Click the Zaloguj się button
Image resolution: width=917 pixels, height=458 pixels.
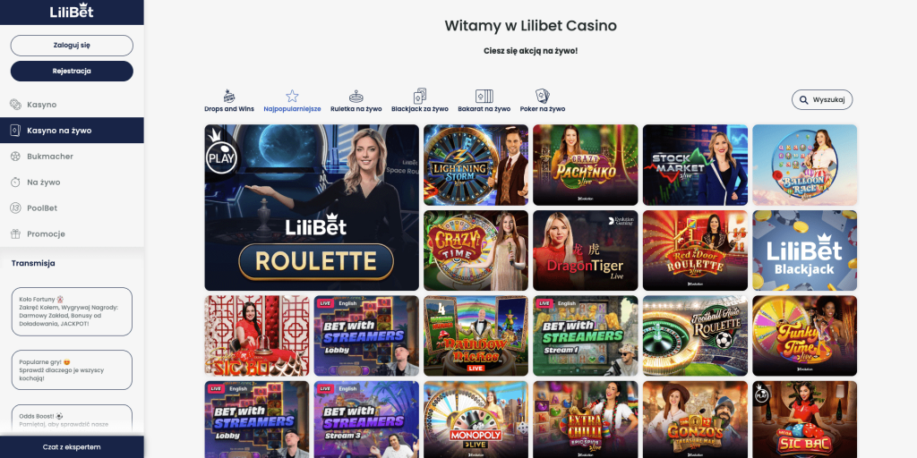(72, 45)
